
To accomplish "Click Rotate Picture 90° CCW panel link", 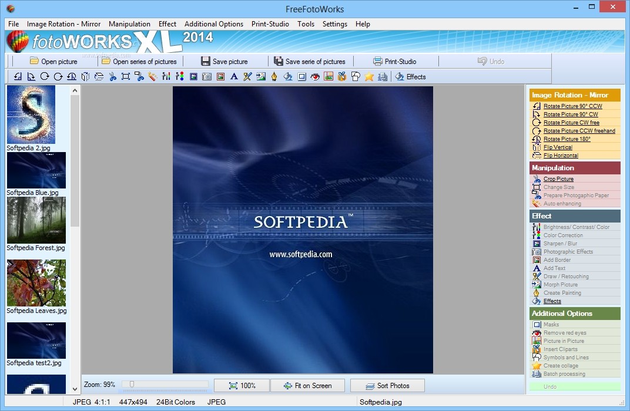I will coord(572,106).
